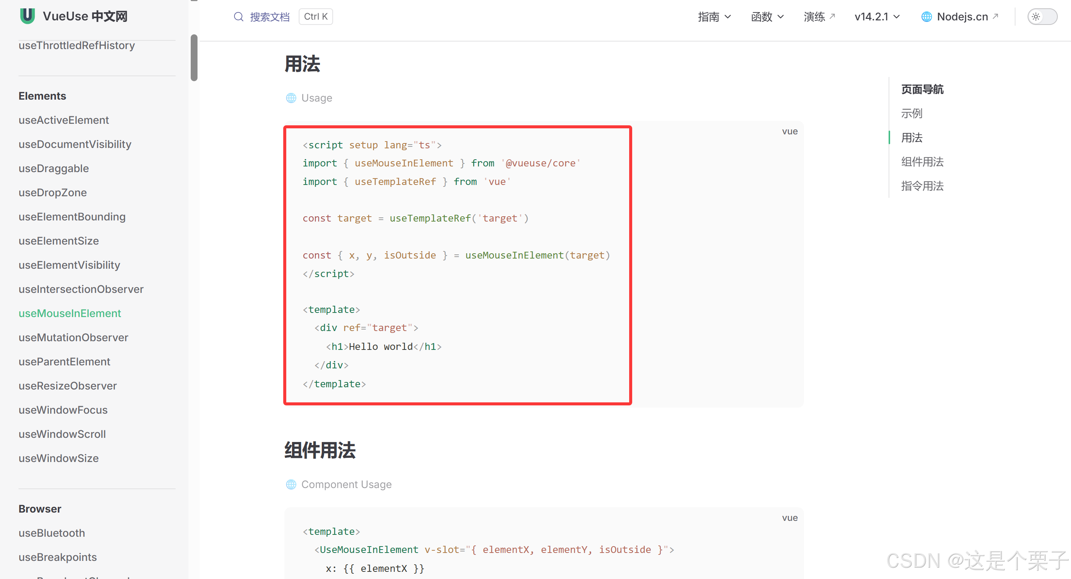Image resolution: width=1071 pixels, height=579 pixels.
Task: Jump to 组件用法 in page navigation
Action: (922, 162)
